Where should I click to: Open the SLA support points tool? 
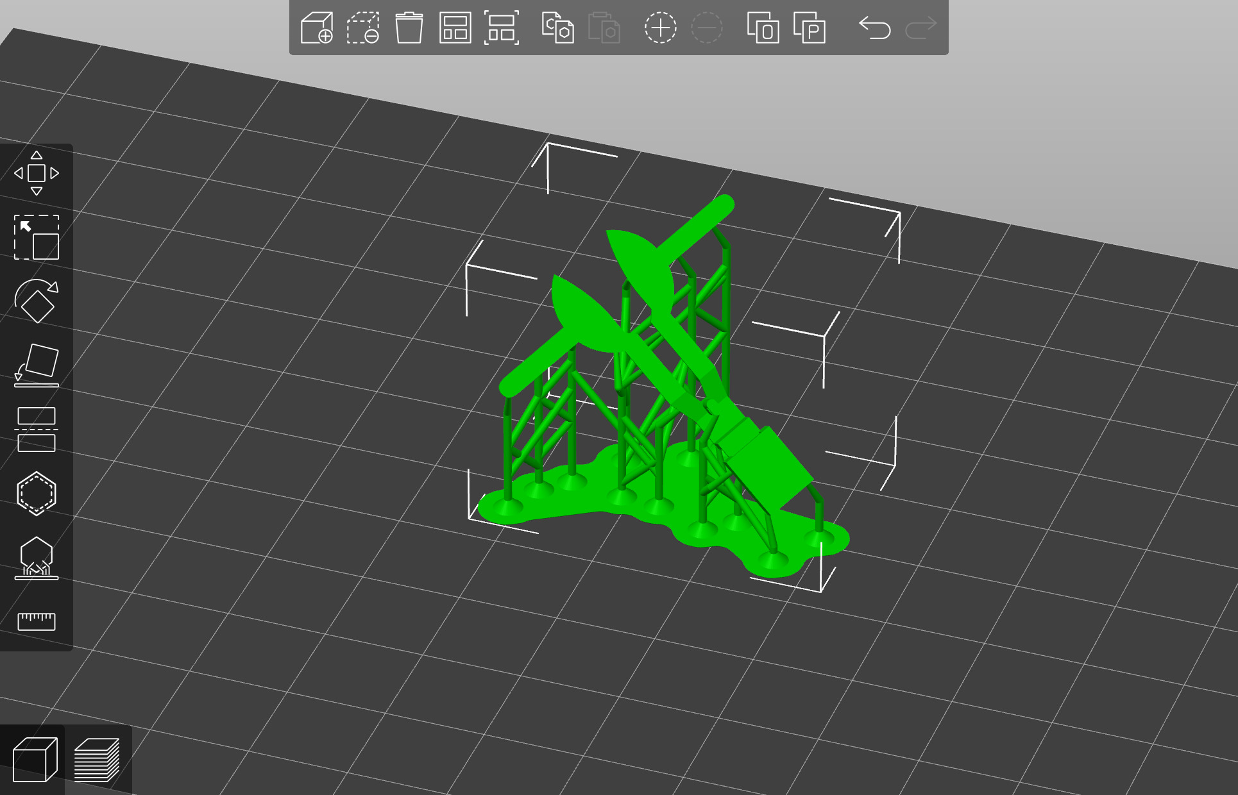coord(37,558)
